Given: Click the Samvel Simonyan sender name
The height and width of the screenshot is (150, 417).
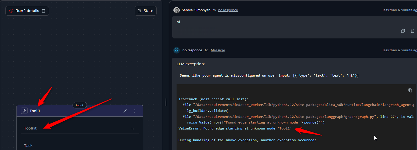Looking at the screenshot, I should [x=196, y=10].
